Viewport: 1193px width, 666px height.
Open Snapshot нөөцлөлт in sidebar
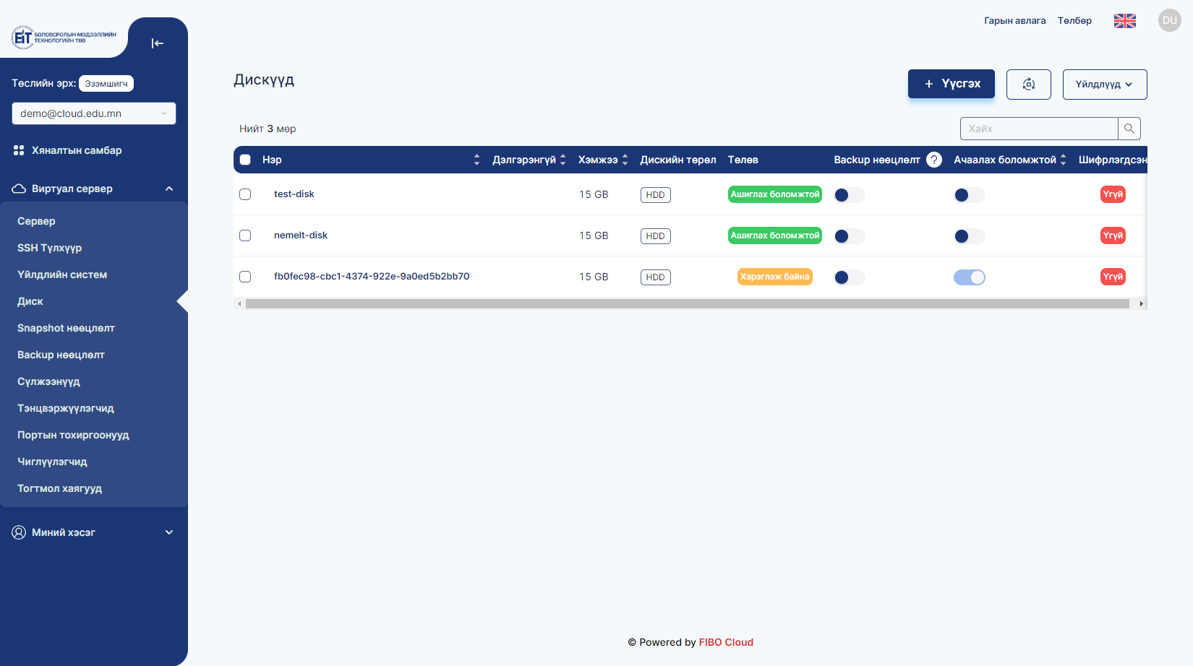coord(66,328)
